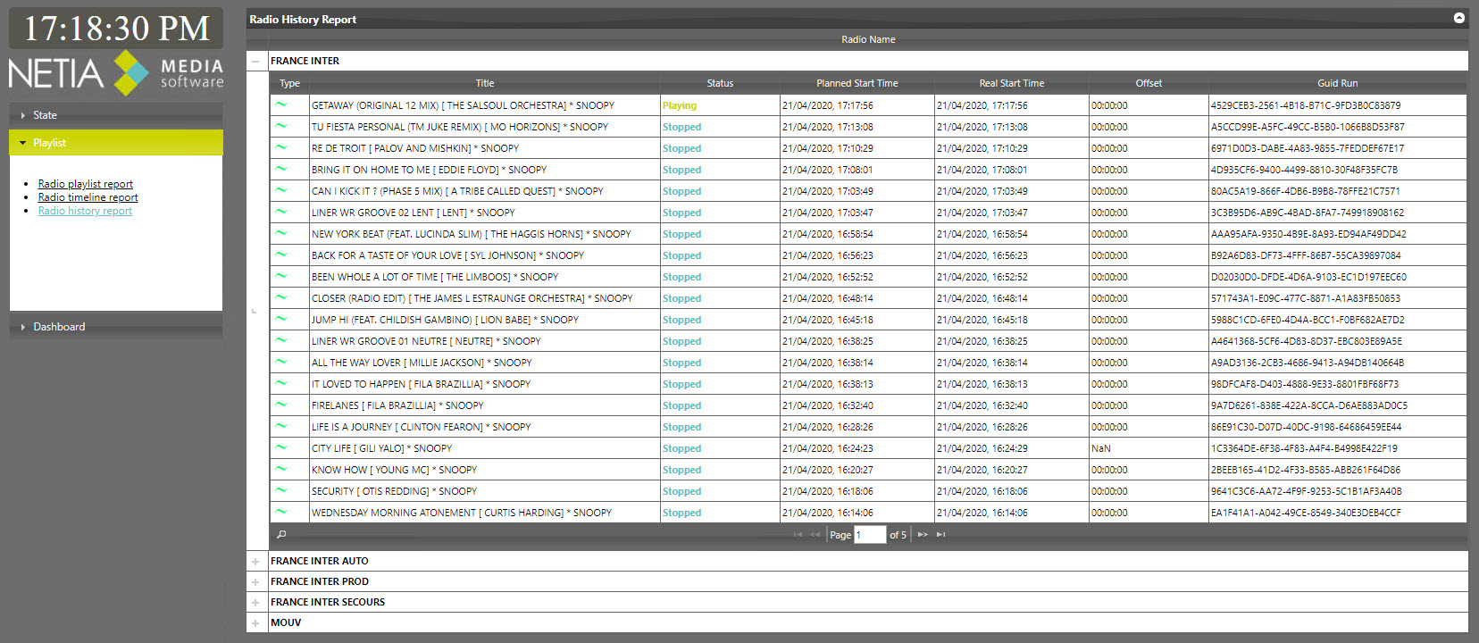Click Stopped status of CITY LIFE row

(720, 448)
